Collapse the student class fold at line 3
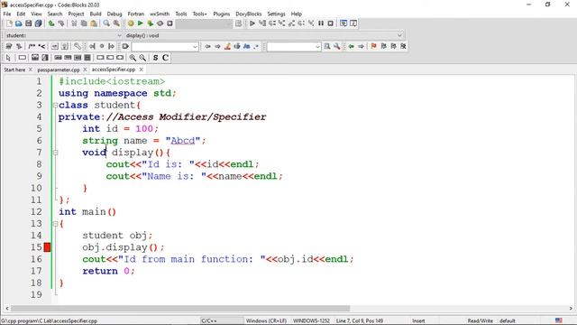 (x=55, y=105)
